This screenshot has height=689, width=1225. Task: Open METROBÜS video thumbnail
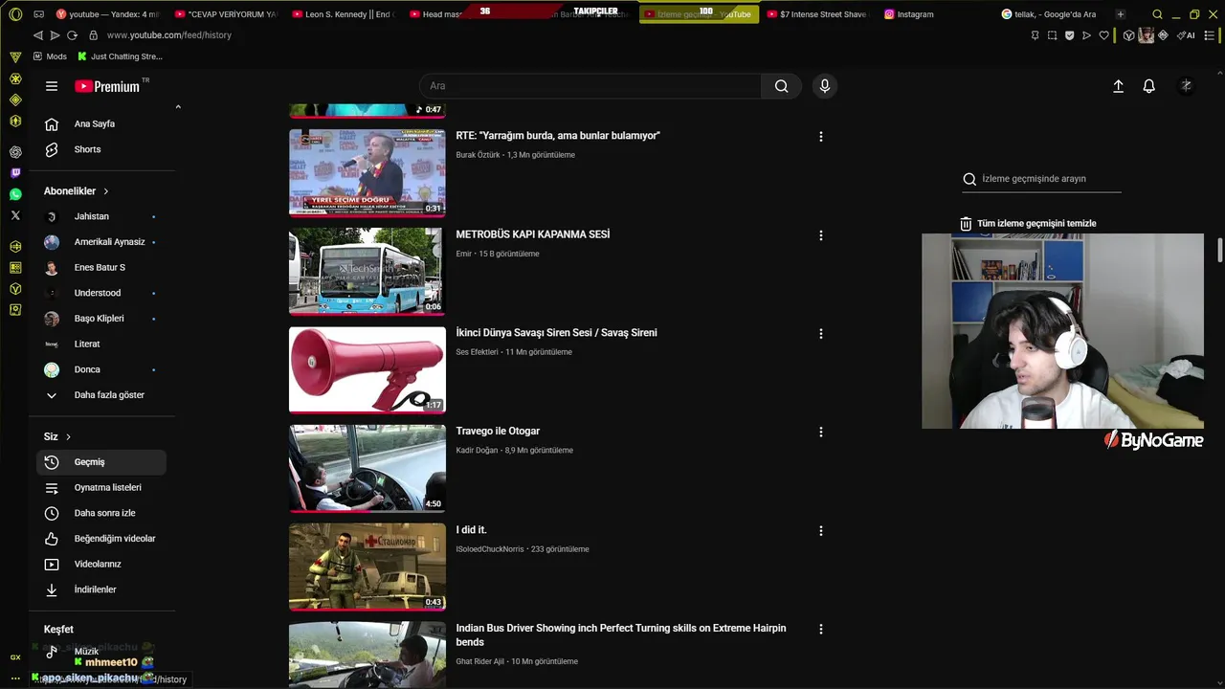pos(367,272)
